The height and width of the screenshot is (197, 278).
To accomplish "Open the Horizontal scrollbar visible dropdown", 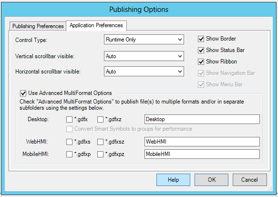I will click(x=144, y=72).
